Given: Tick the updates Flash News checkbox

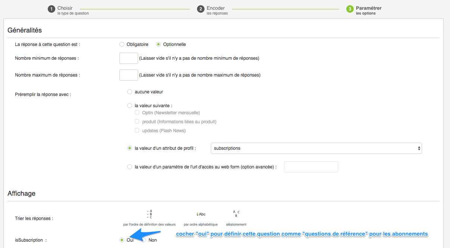Looking at the screenshot, I should pos(137,131).
